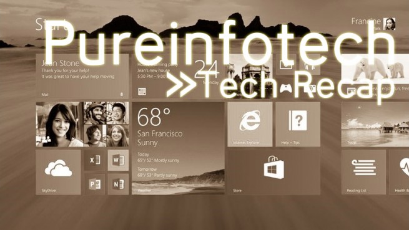The height and width of the screenshot is (230, 409).
Task: Open the Mail tile from Jean Stone
Action: [x=82, y=76]
